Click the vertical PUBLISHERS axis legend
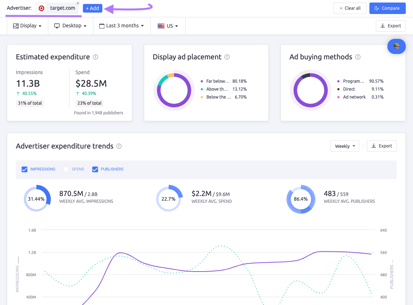Viewport: 413px width, 305px height. click(392, 274)
